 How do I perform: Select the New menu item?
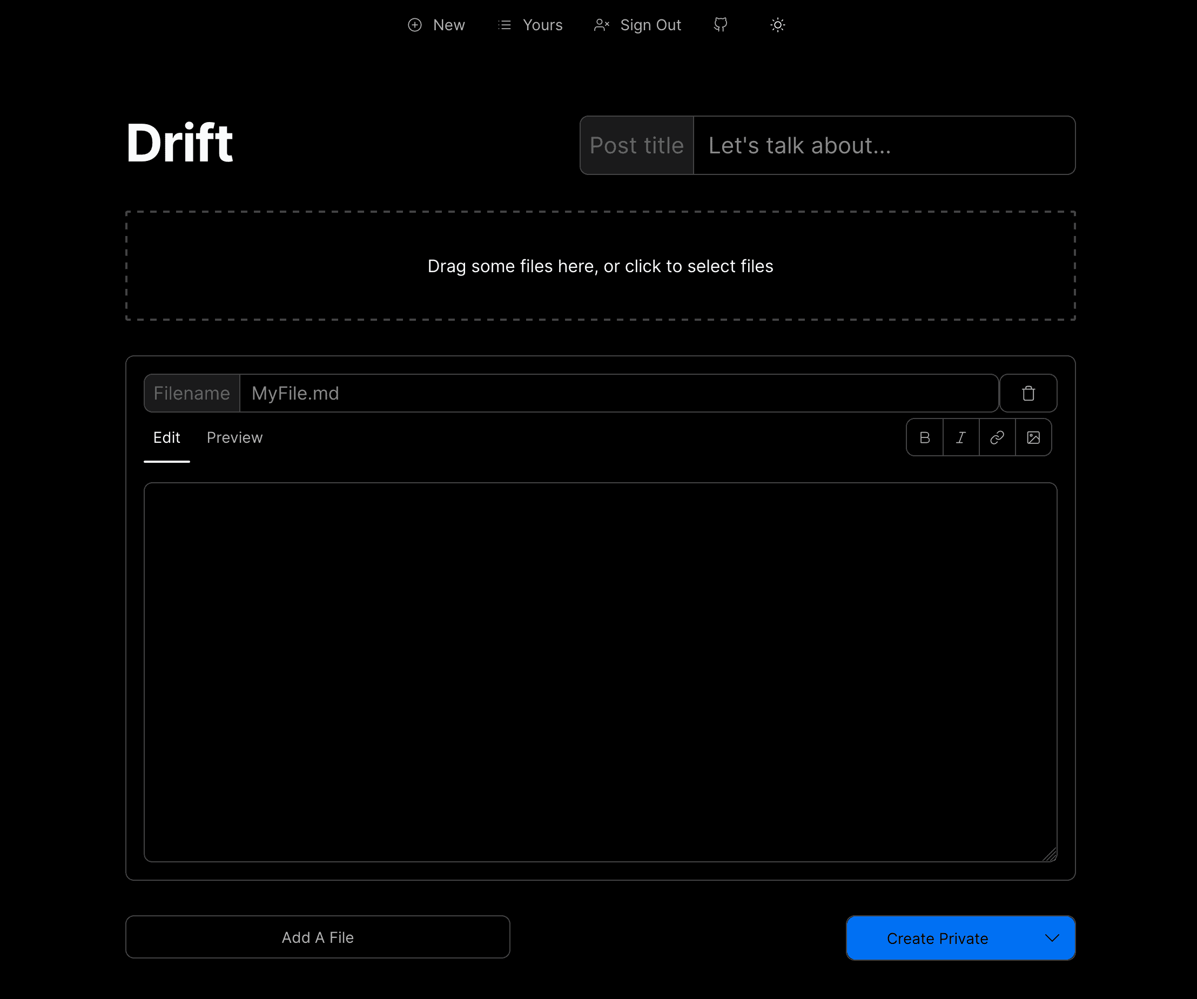click(x=436, y=24)
